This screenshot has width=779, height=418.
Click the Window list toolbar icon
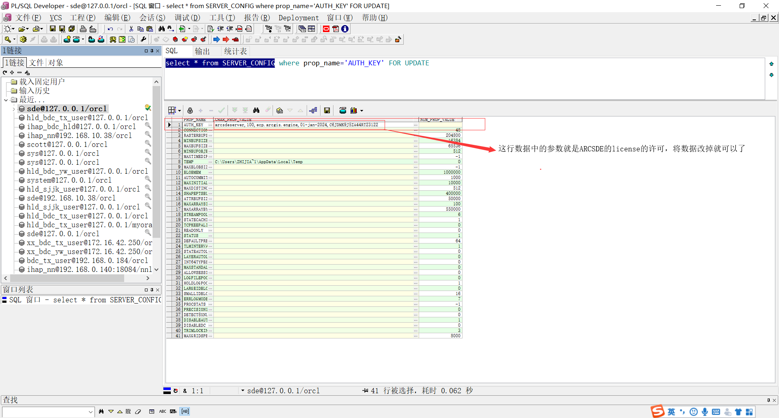click(x=302, y=29)
